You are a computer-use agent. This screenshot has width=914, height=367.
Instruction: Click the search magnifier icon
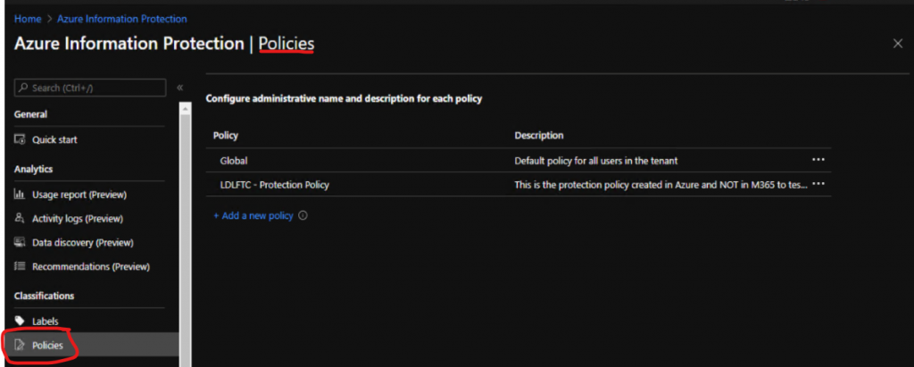23,88
